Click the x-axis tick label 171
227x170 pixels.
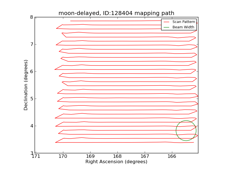pos(36,156)
